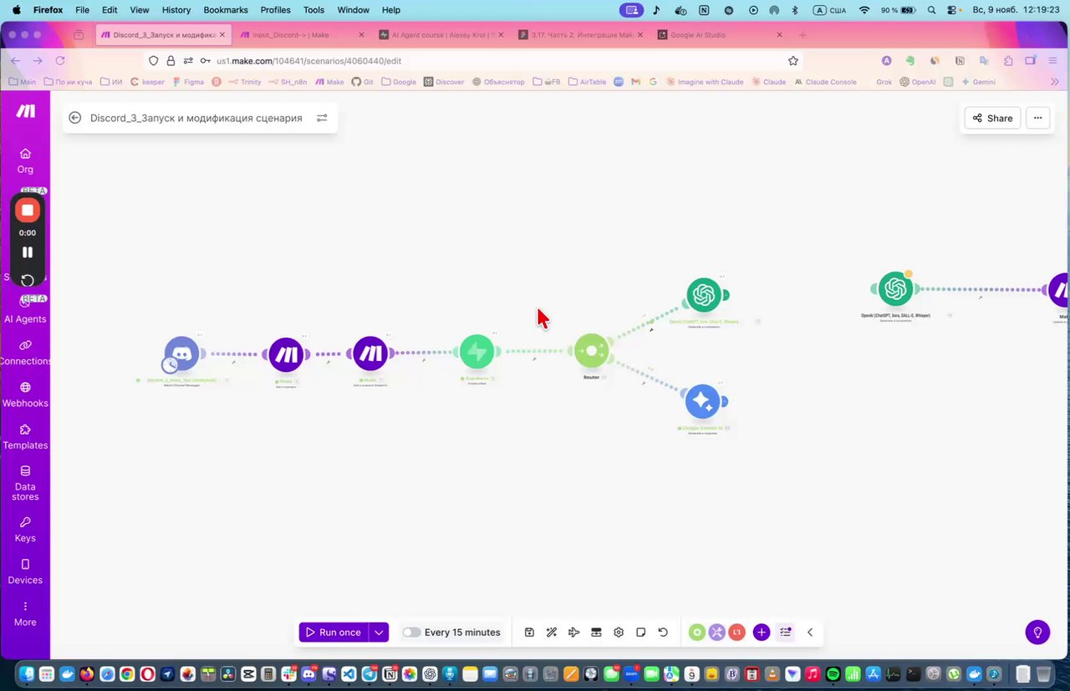1070x691 pixels.
Task: Open the AirTable bookmarks folder
Action: 587,82
